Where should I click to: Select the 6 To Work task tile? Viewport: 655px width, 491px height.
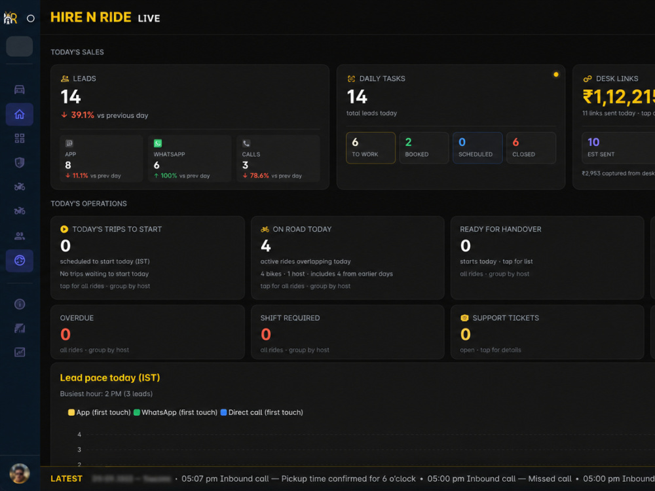(371, 148)
